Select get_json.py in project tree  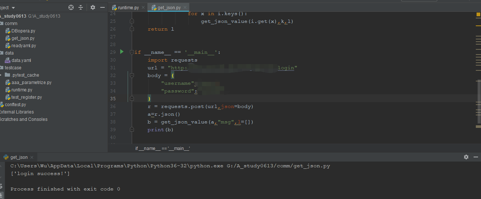click(x=23, y=38)
